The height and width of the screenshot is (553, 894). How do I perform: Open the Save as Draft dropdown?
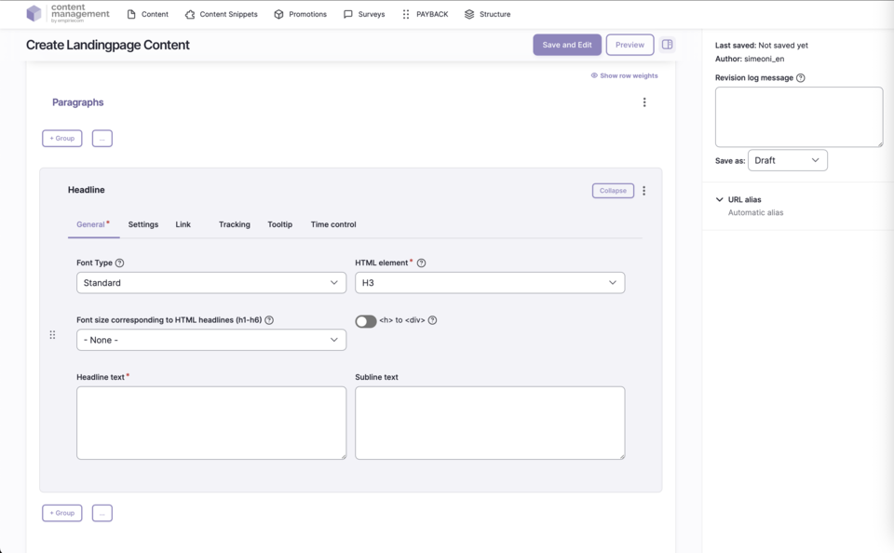coord(787,160)
